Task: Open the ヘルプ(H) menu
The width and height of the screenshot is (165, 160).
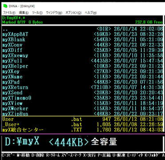Action: [91, 12]
